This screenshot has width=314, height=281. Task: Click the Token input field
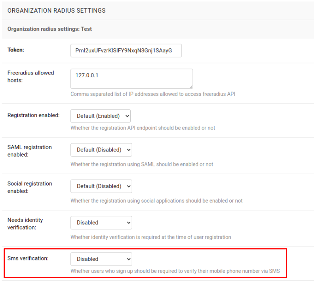coord(126,50)
